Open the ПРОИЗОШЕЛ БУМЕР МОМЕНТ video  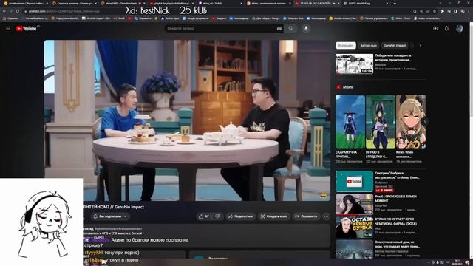point(354,204)
